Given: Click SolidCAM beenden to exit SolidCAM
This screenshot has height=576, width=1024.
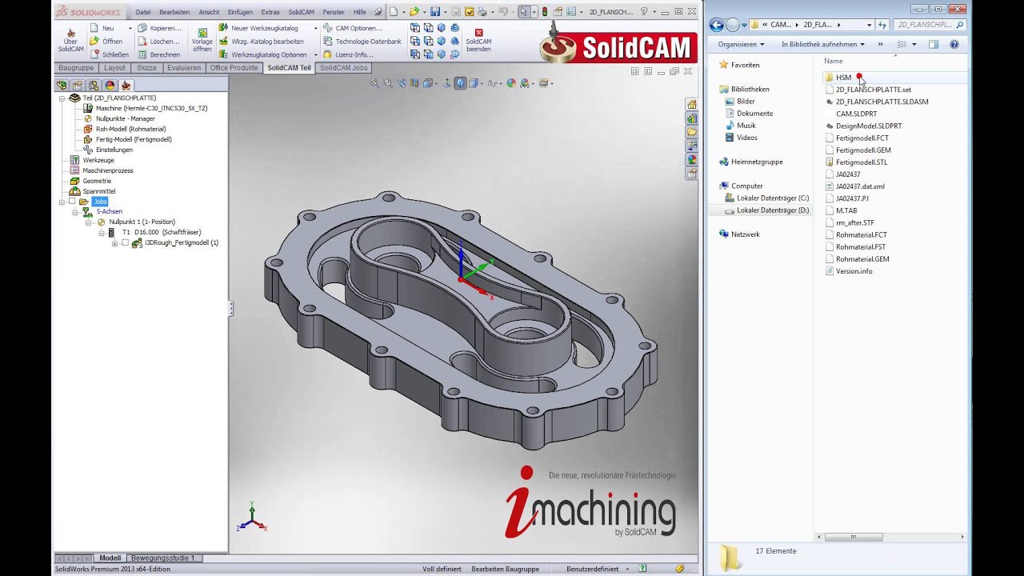Looking at the screenshot, I should 478,41.
